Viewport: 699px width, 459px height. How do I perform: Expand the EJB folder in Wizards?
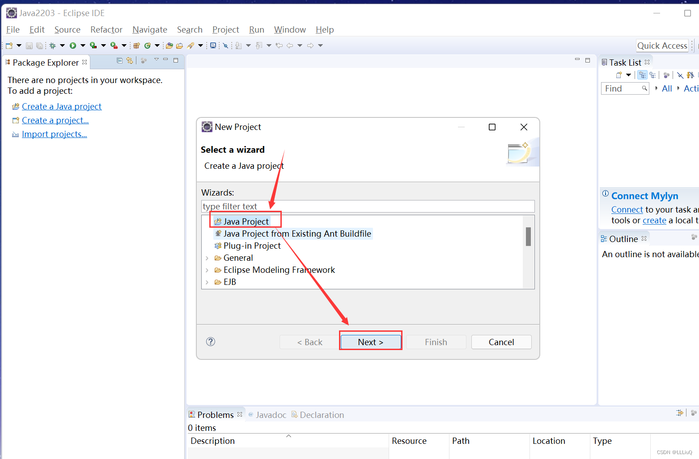coord(207,282)
